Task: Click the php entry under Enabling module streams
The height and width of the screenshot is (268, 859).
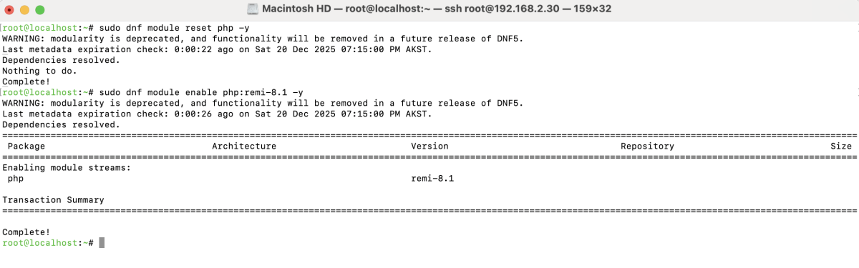Action: click(16, 178)
